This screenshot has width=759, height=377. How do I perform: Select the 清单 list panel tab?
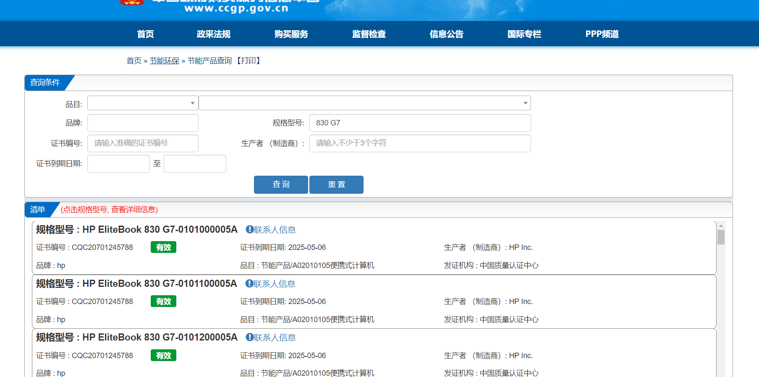tap(38, 210)
